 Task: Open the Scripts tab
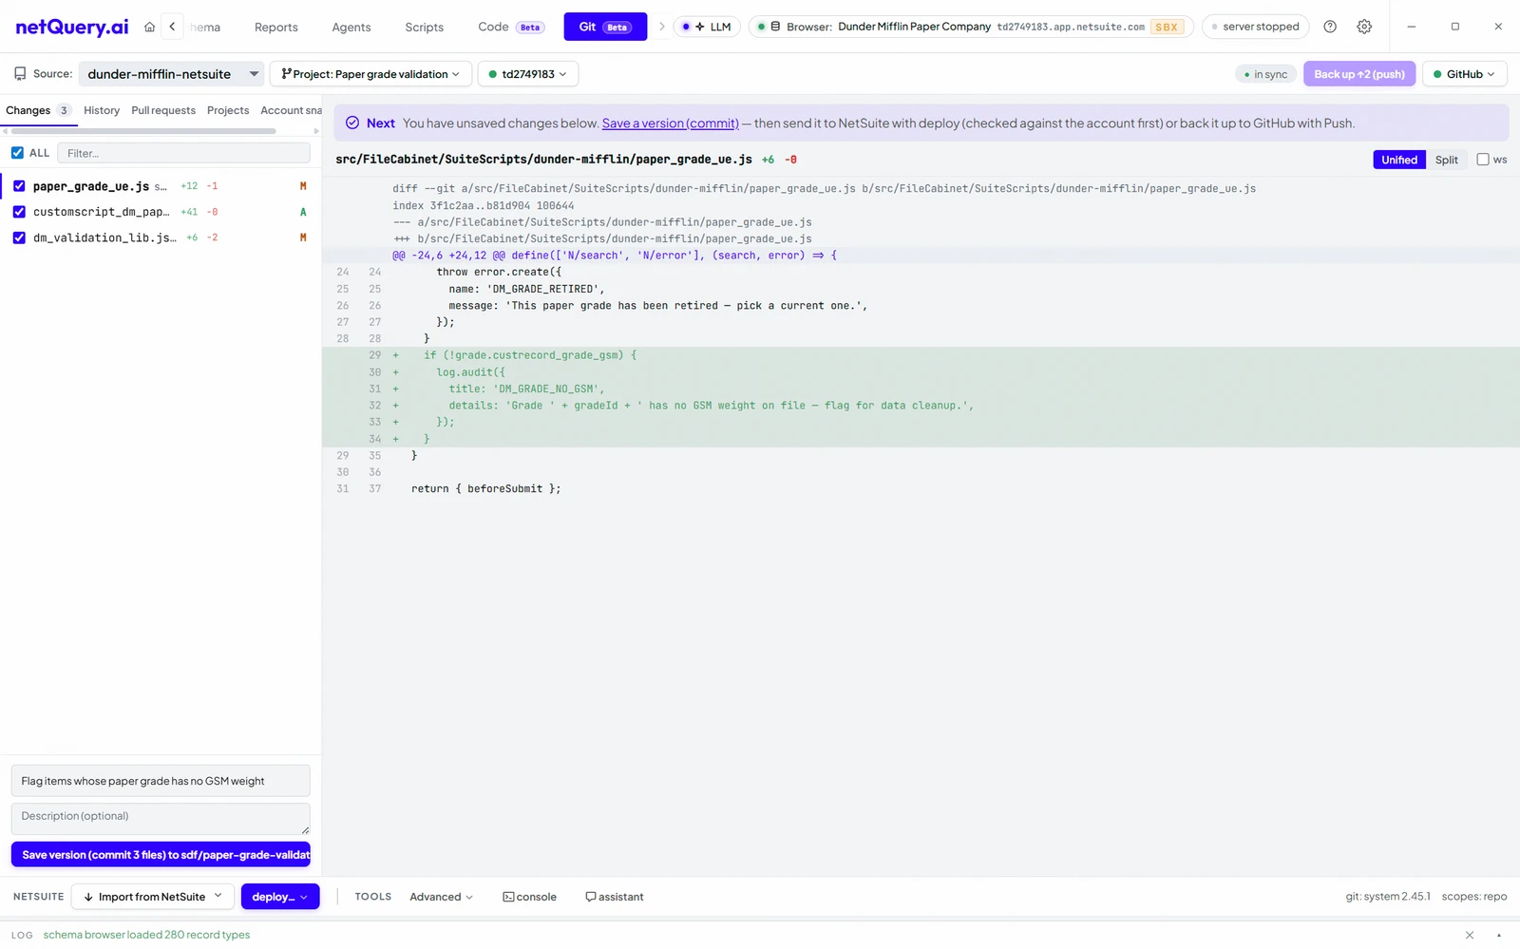click(x=425, y=27)
